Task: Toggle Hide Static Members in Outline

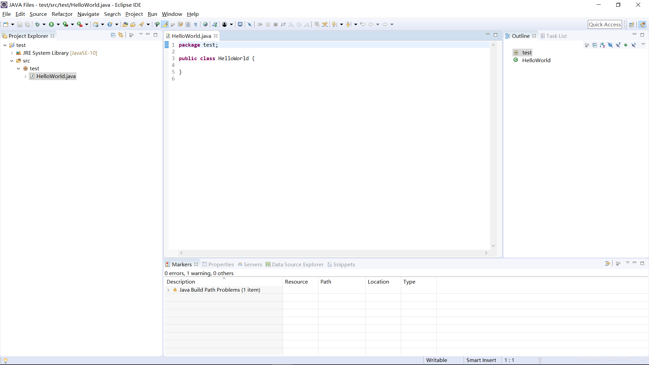Action: [x=618, y=45]
